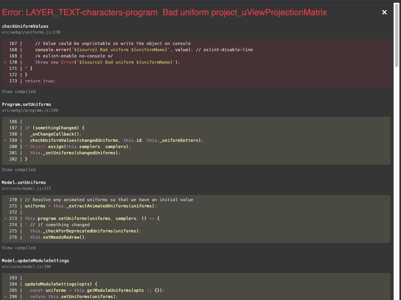
Task: Open src/core/model.js:273 source link
Action: (26, 189)
